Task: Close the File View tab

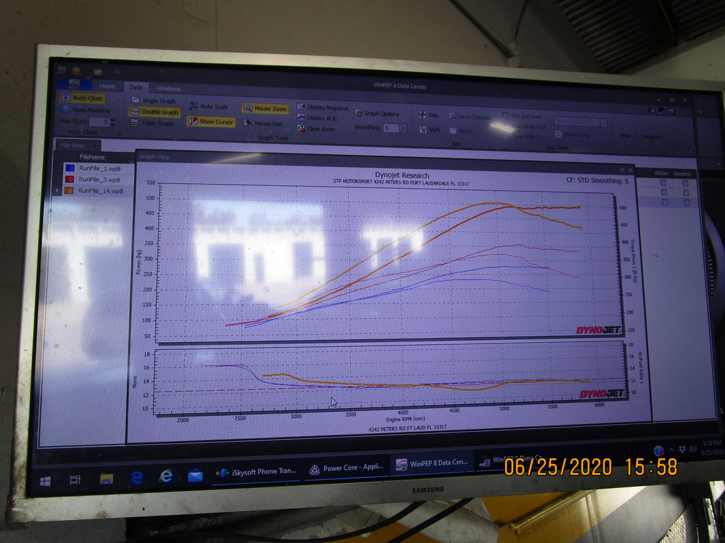Action: 94,146
